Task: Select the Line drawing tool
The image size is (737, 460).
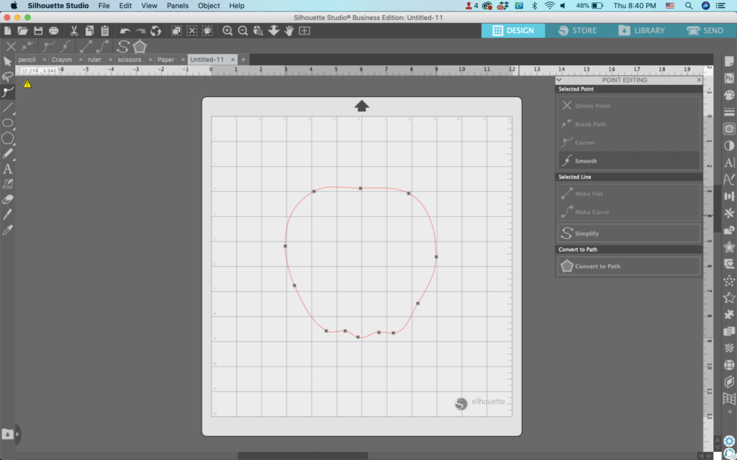Action: 7,108
